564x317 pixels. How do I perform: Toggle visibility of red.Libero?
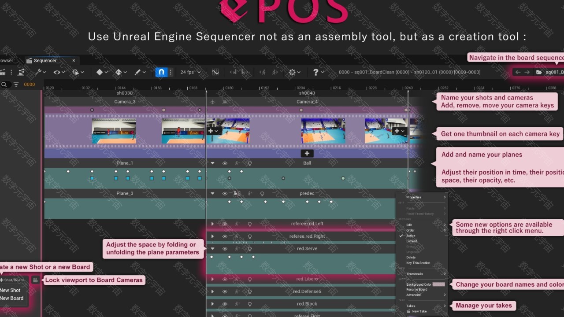pyautogui.click(x=225, y=279)
